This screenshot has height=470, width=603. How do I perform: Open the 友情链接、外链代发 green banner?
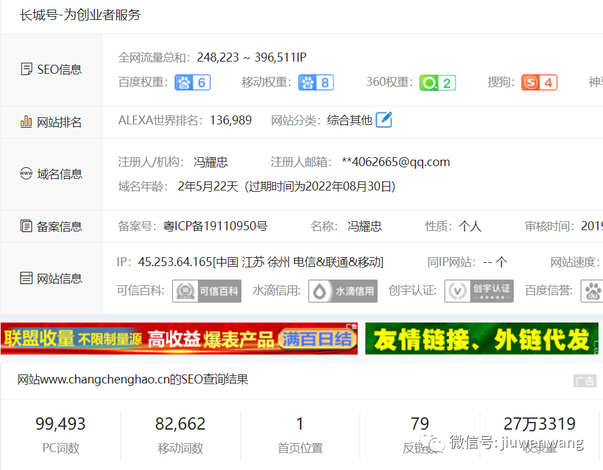coord(482,339)
